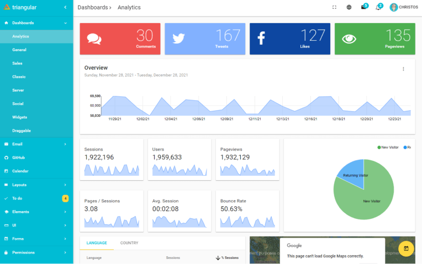Toggle New Visitor legend item in pie chart

[388, 148]
